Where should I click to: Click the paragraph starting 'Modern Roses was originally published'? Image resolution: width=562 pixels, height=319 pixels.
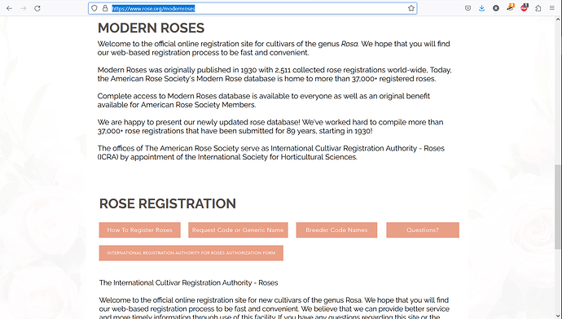click(274, 74)
